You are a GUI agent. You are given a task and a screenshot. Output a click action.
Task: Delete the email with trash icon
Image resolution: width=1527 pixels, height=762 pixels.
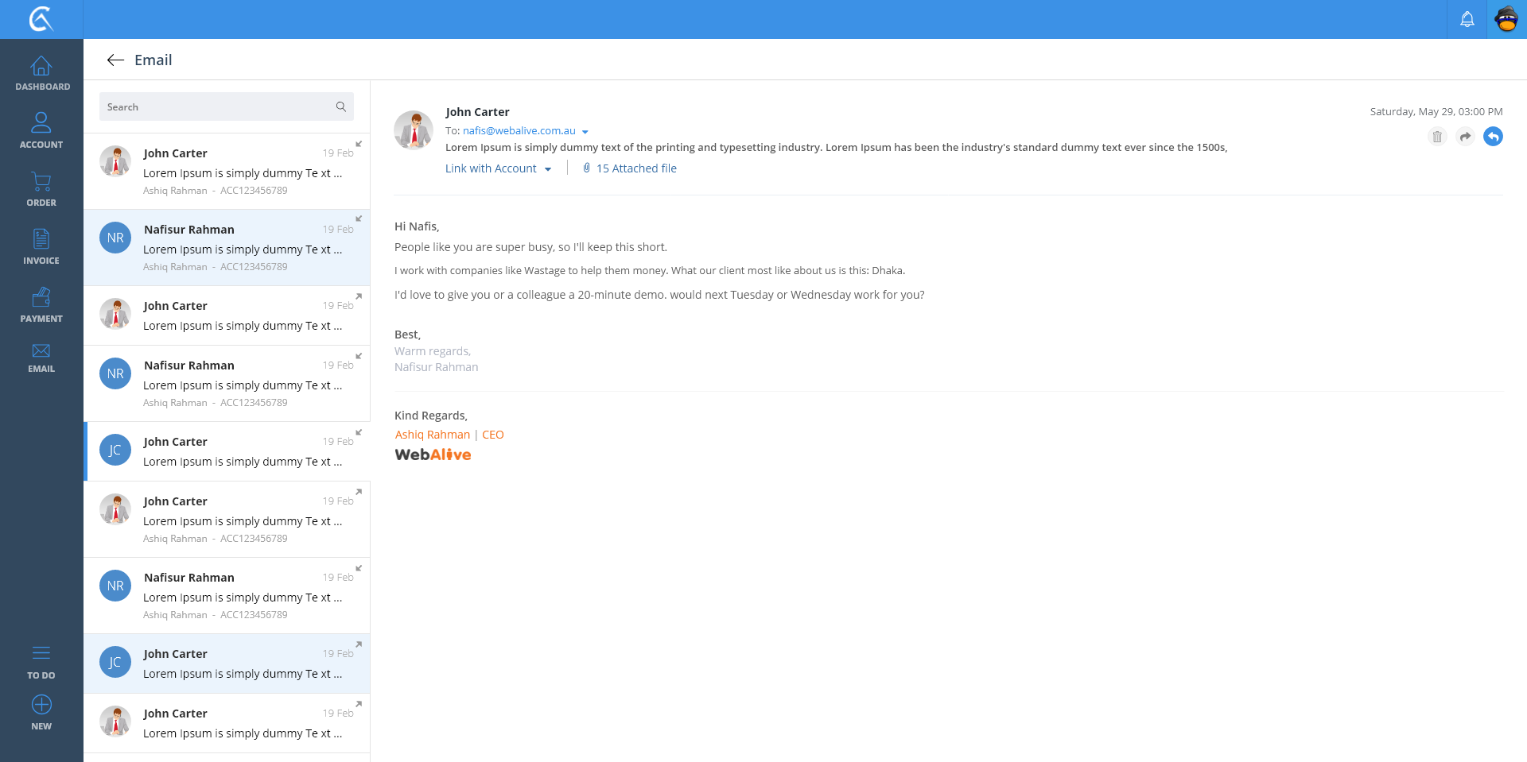coord(1436,137)
